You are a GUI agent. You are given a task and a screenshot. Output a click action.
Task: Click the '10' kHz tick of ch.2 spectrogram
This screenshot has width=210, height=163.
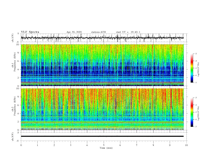pos(18,88)
